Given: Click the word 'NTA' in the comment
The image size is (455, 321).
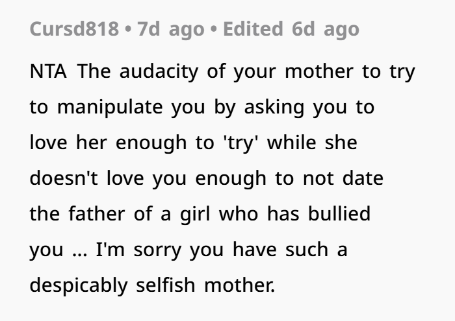Looking at the screenshot, I should pyautogui.click(x=48, y=71).
